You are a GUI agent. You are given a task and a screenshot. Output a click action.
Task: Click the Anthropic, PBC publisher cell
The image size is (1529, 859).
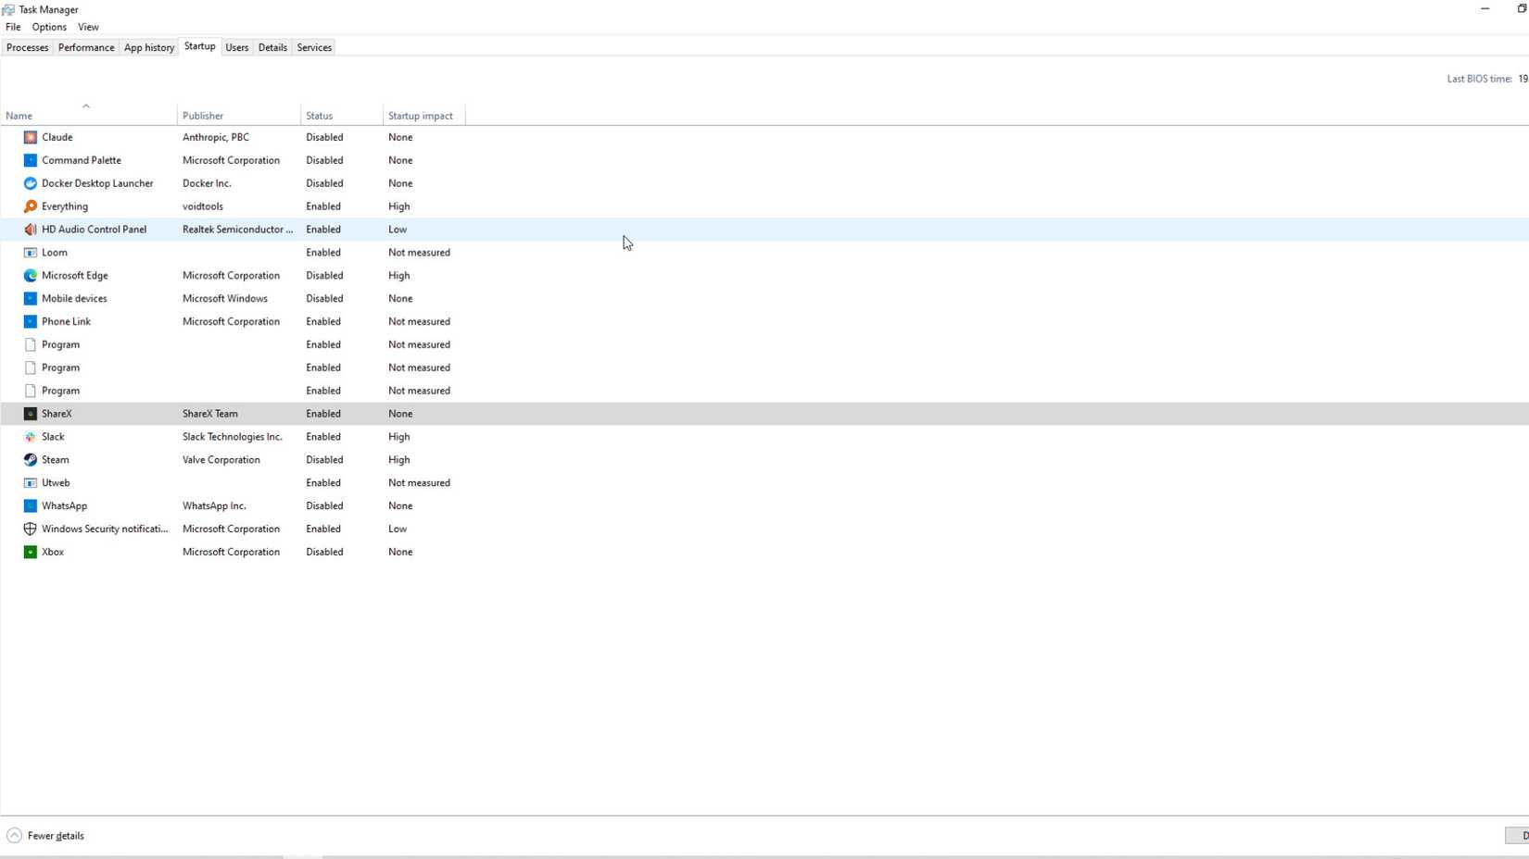pos(216,137)
